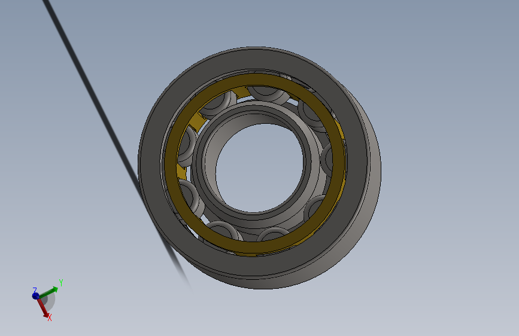Click the blue Z axis of the triad
The width and height of the screenshot is (519, 336).
coord(35,296)
